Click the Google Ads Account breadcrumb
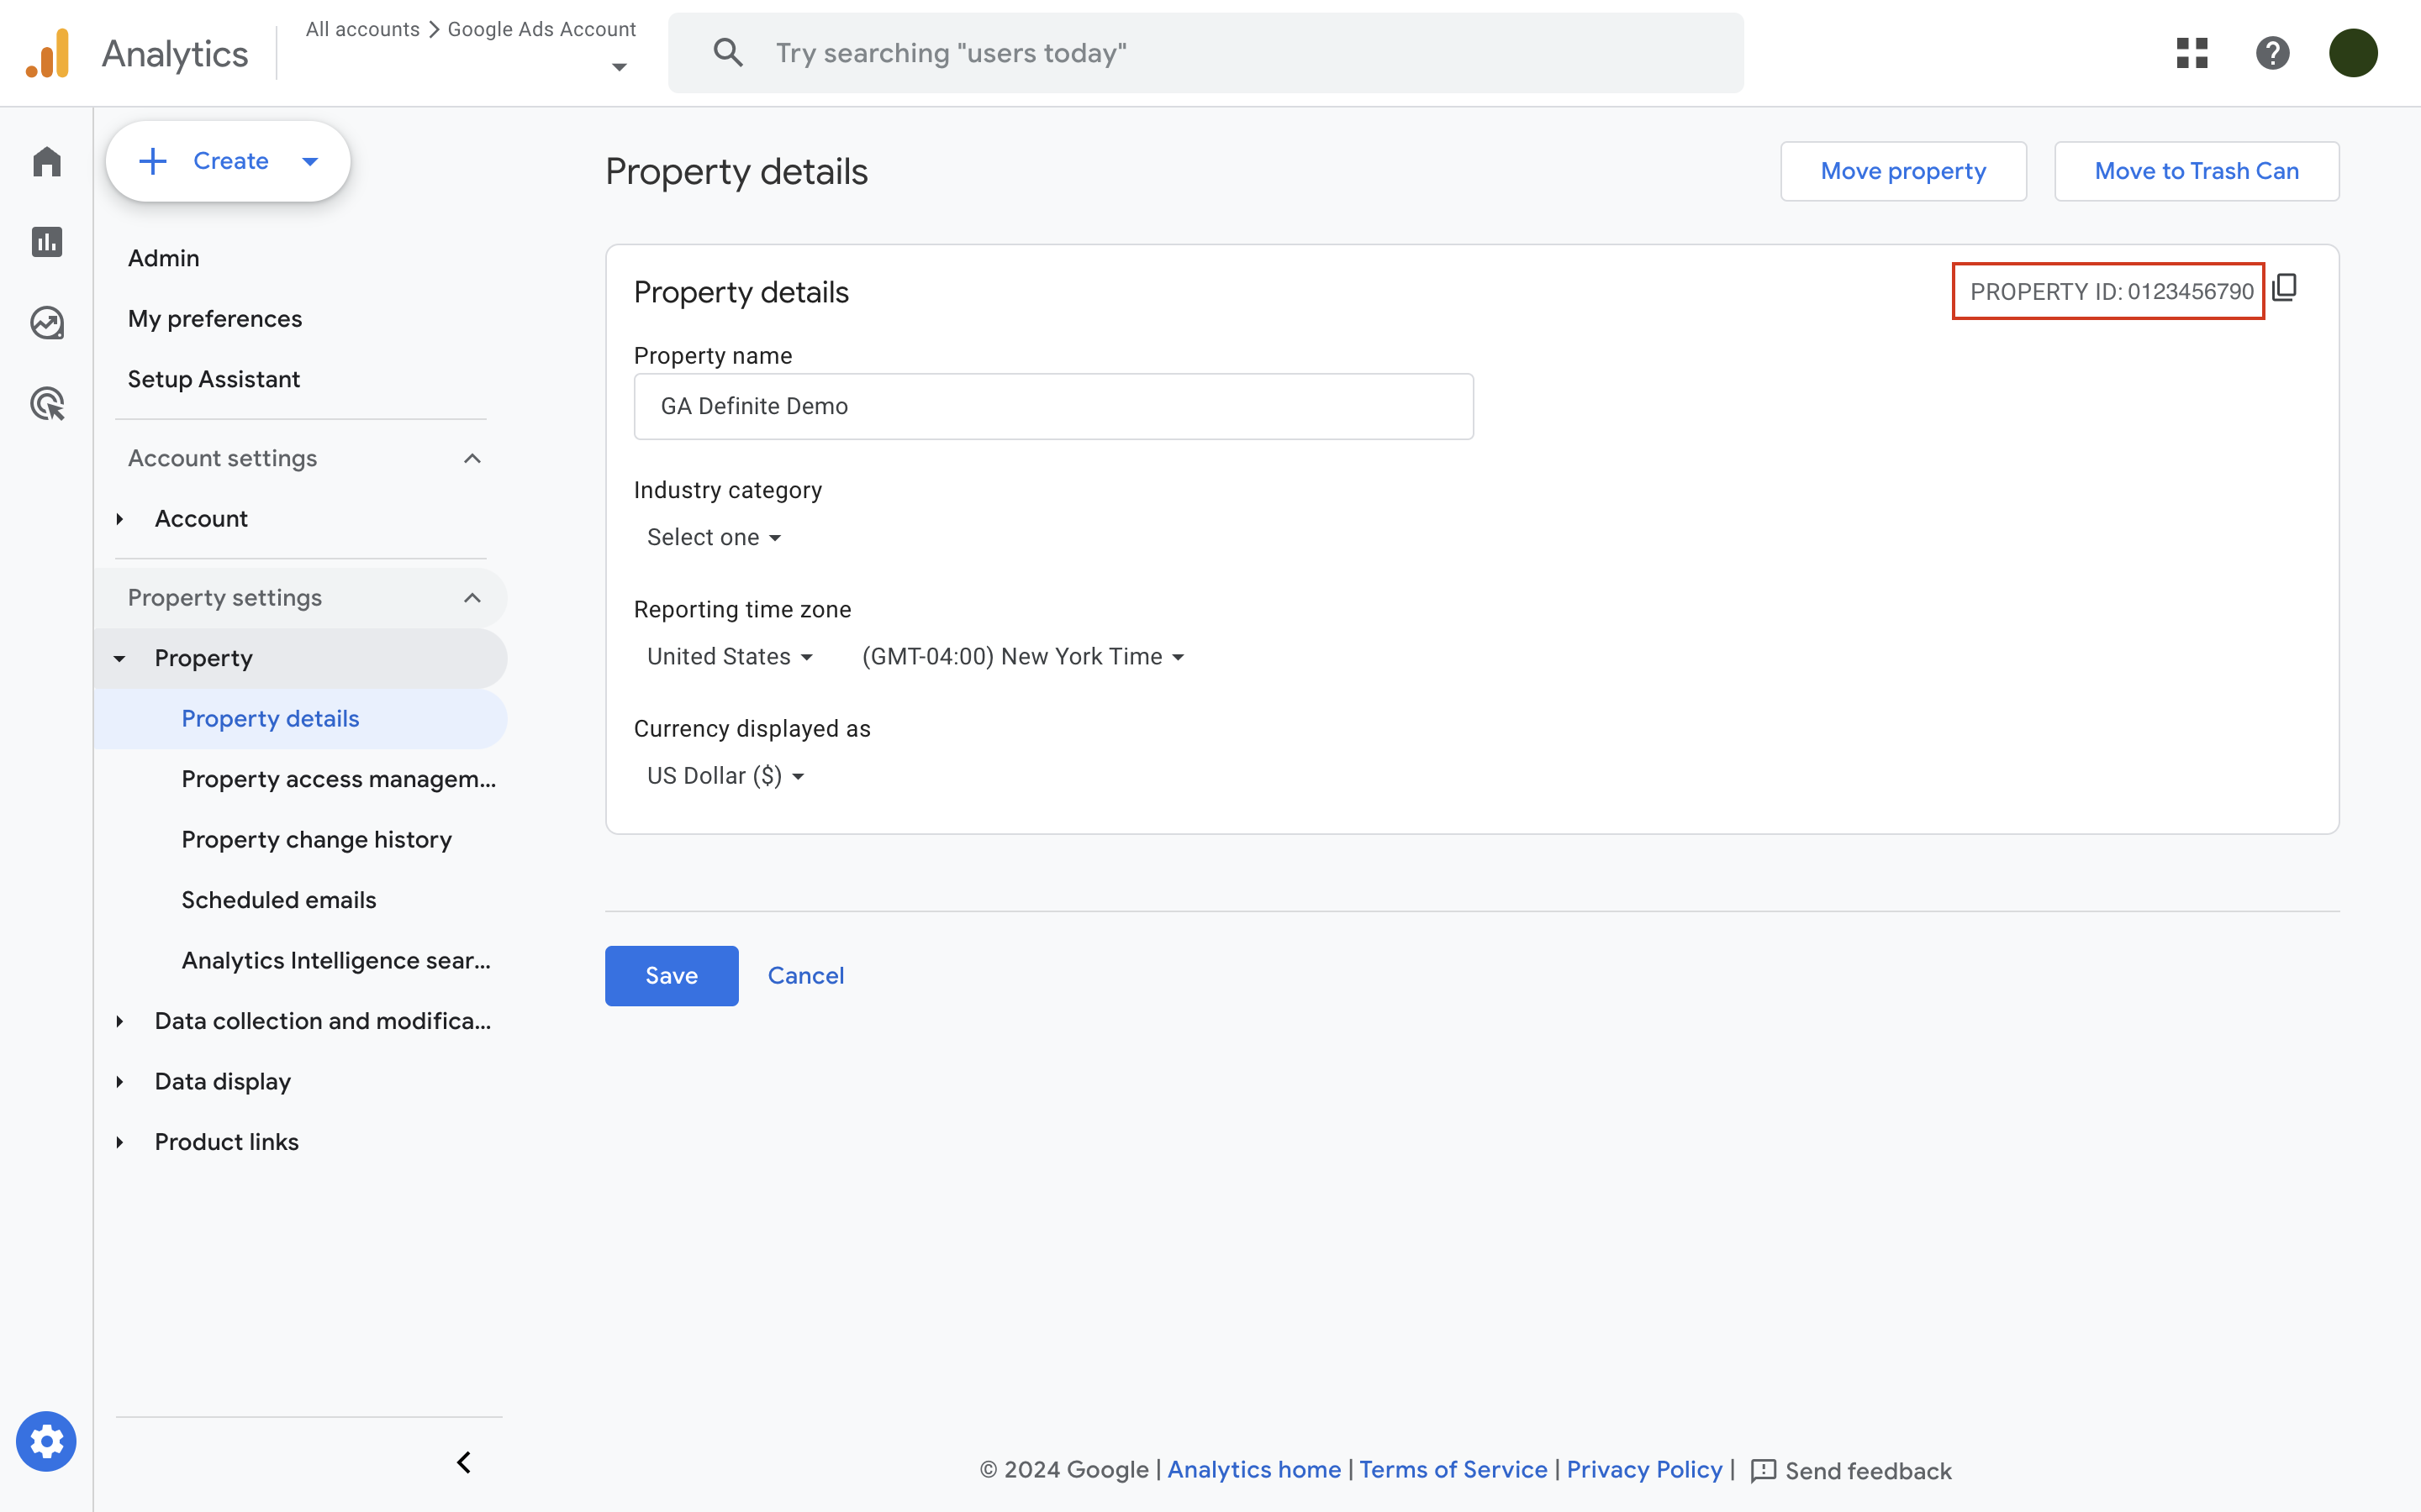This screenshot has height=1512, width=2421. 541,29
